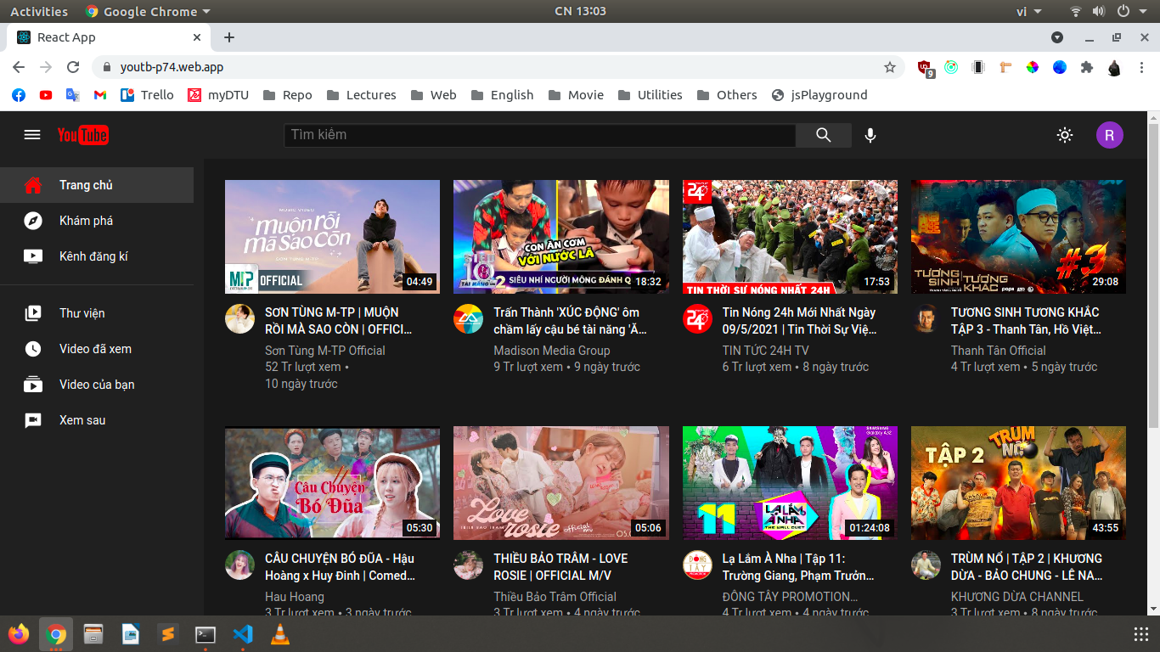Screen dimensions: 1160x652
Task: Click the search magnifier button
Action: click(x=824, y=135)
